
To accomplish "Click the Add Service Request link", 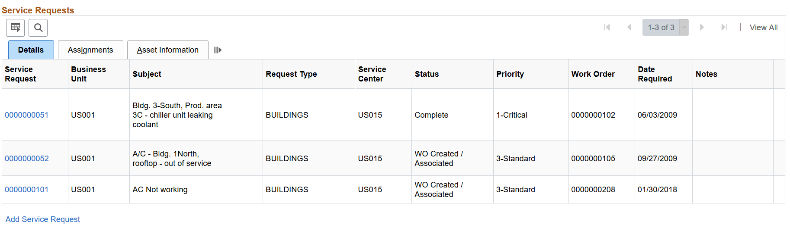I will click(x=43, y=219).
